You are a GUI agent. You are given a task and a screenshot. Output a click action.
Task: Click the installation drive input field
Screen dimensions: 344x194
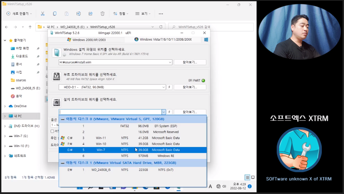tap(110, 112)
